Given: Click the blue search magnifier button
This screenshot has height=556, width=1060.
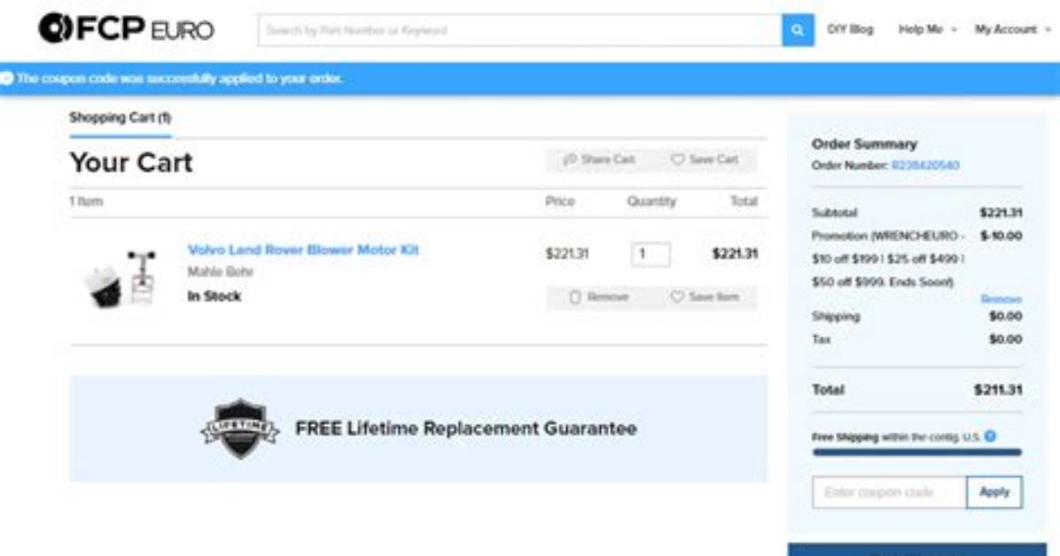Looking at the screenshot, I should [x=798, y=30].
